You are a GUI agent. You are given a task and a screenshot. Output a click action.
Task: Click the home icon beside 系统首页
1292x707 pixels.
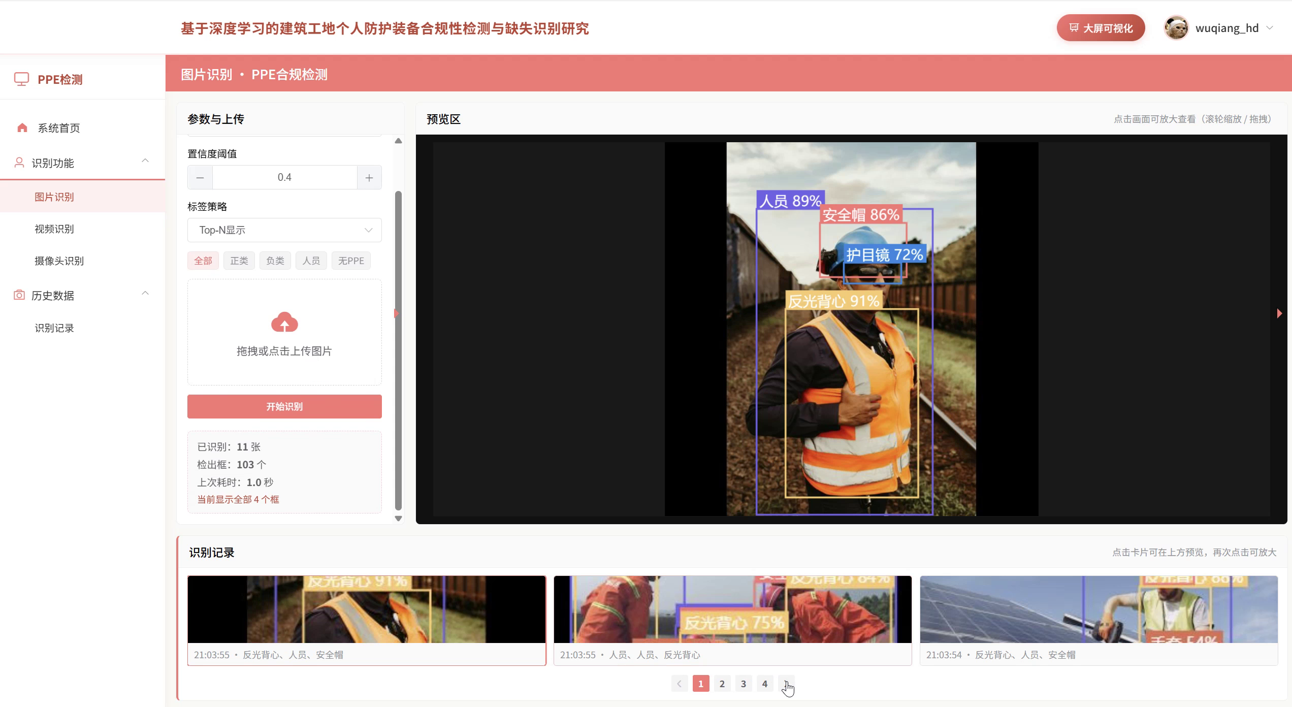[22, 127]
